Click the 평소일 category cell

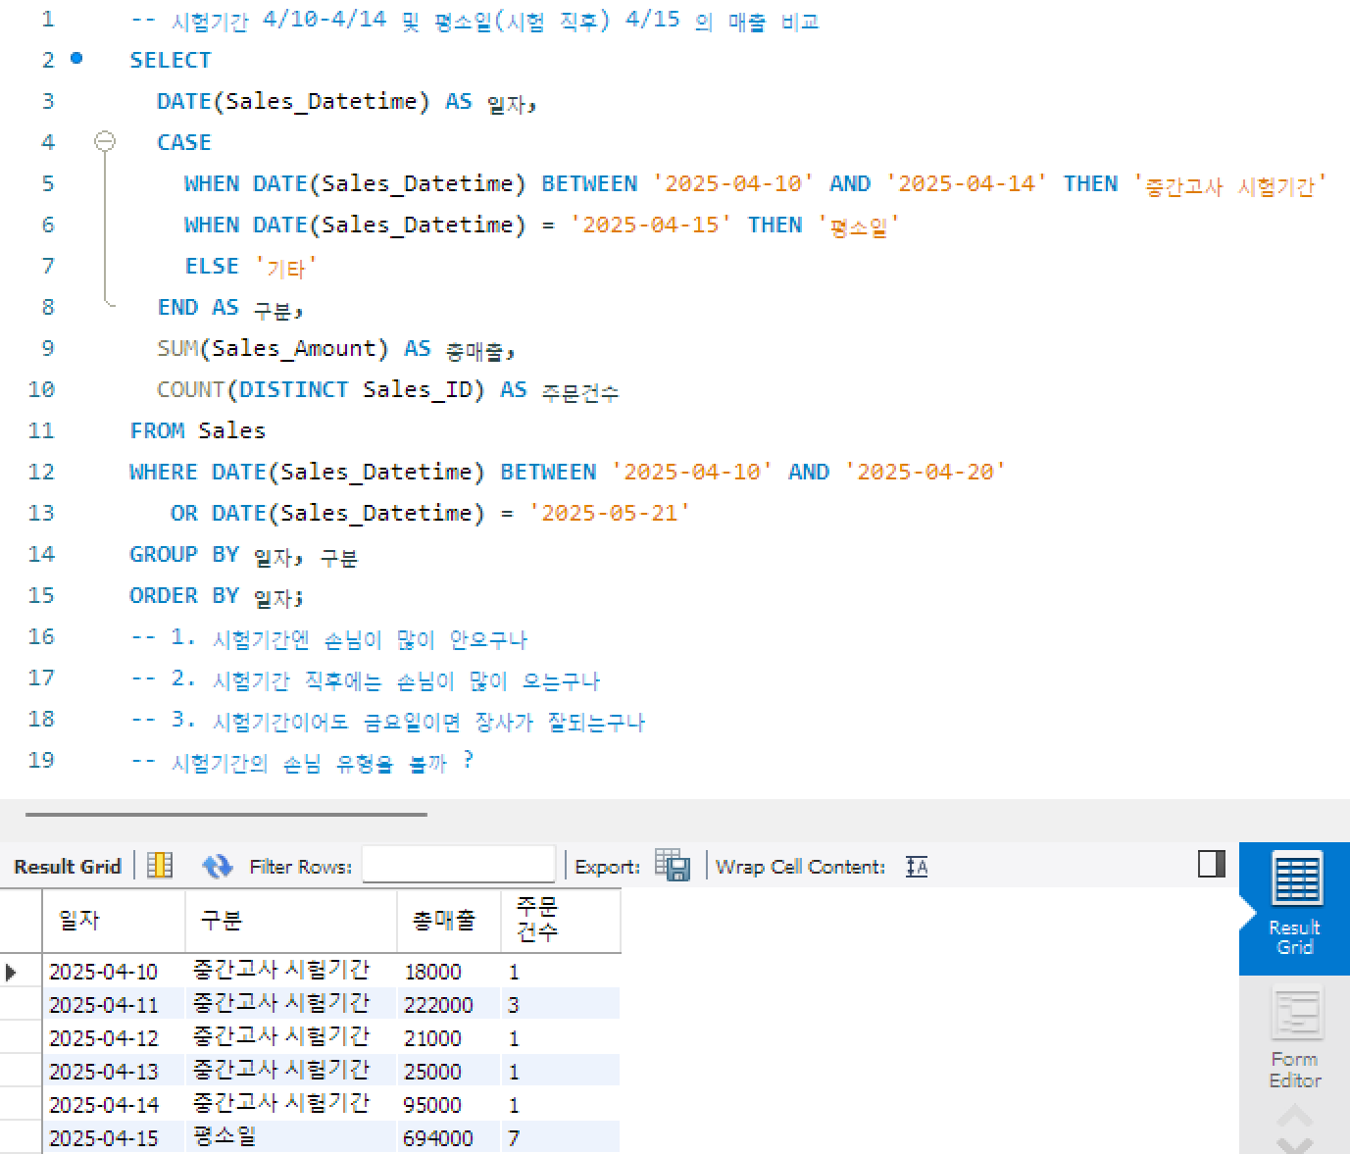pyautogui.click(x=291, y=1137)
